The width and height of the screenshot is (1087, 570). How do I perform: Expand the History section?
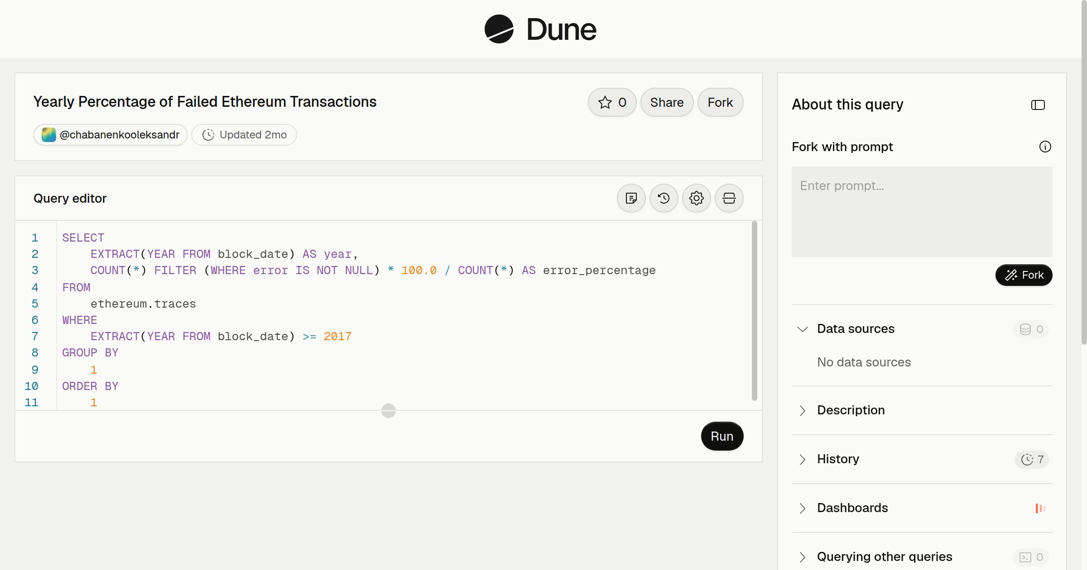click(802, 459)
